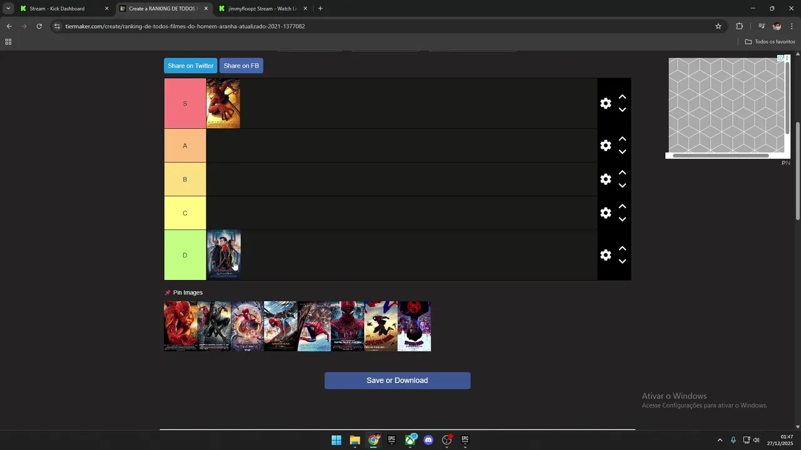This screenshot has width=801, height=450.
Task: Open a new browser tab
Action: pos(320,9)
